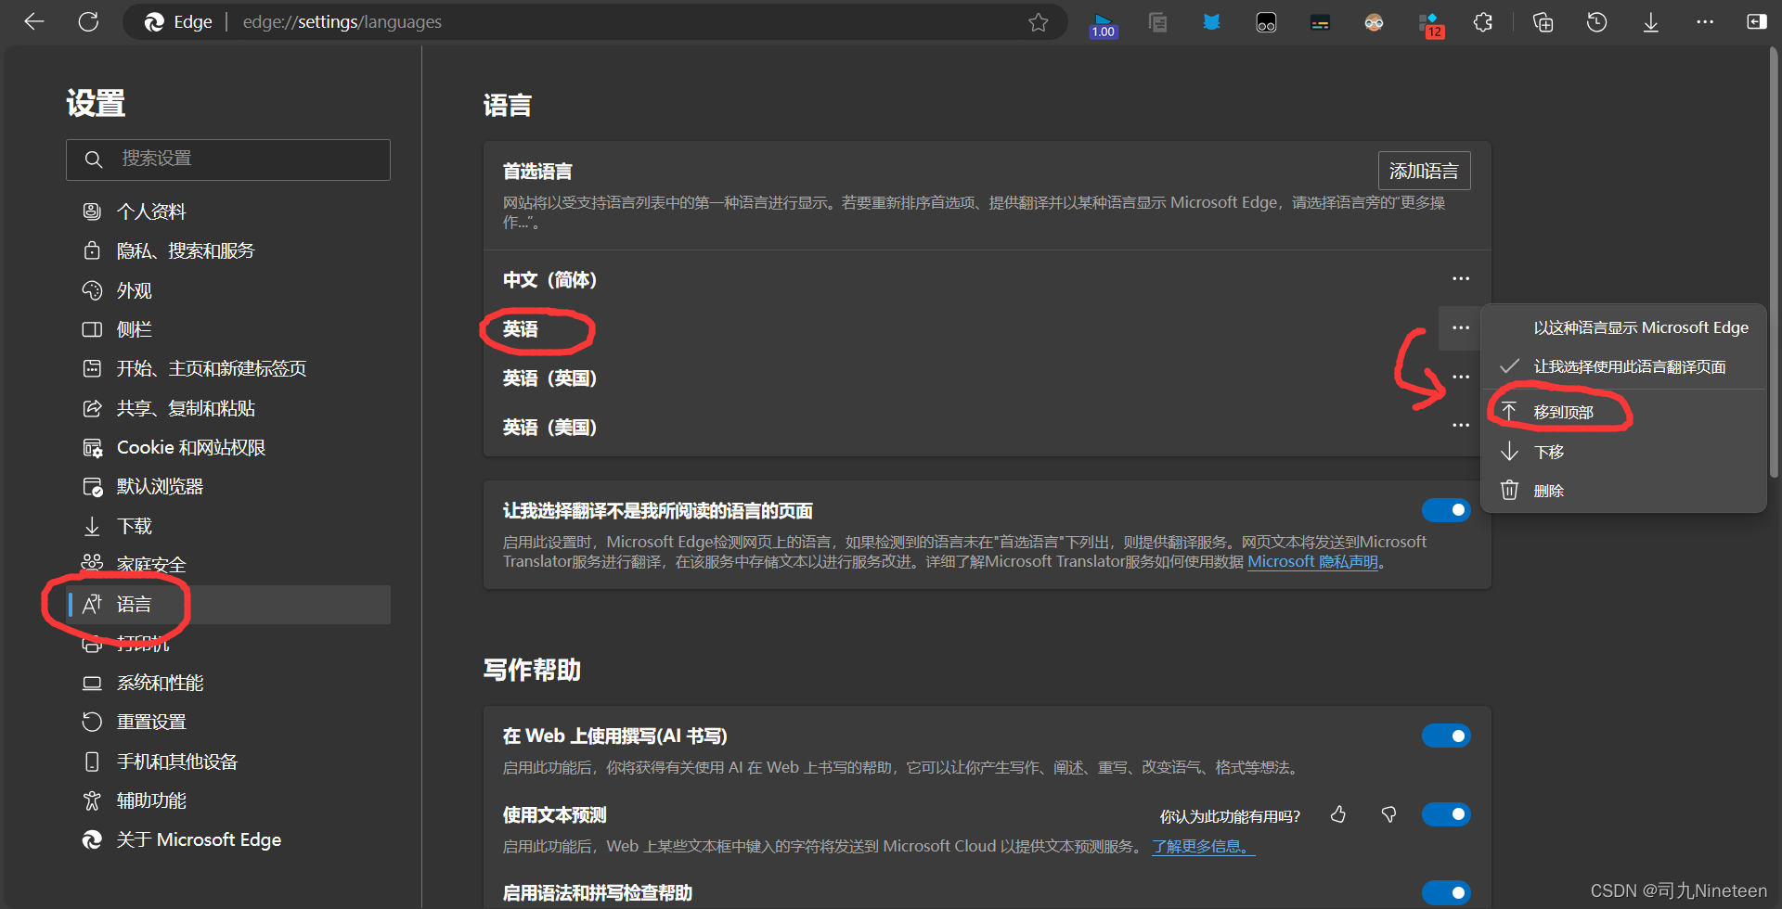Open 辅助功能 settings

click(x=228, y=801)
